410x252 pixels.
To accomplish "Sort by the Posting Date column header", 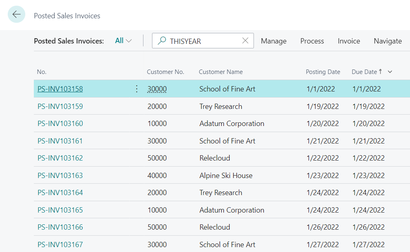I will (x=323, y=72).
